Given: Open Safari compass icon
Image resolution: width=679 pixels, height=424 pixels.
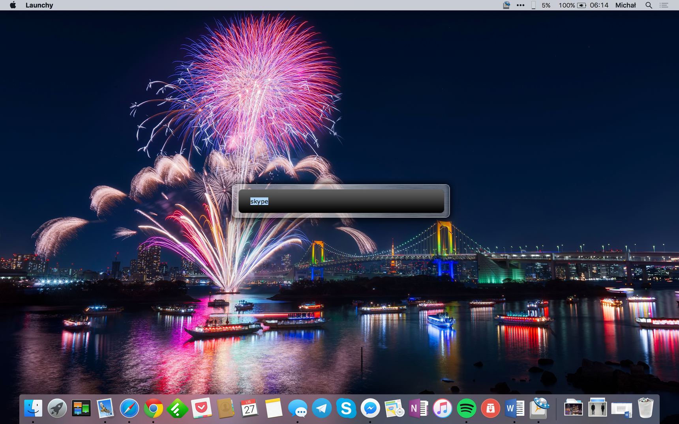Looking at the screenshot, I should tap(129, 408).
